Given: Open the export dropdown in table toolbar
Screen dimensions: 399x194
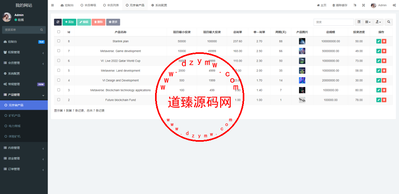Looking at the screenshot, I should click(378, 22).
